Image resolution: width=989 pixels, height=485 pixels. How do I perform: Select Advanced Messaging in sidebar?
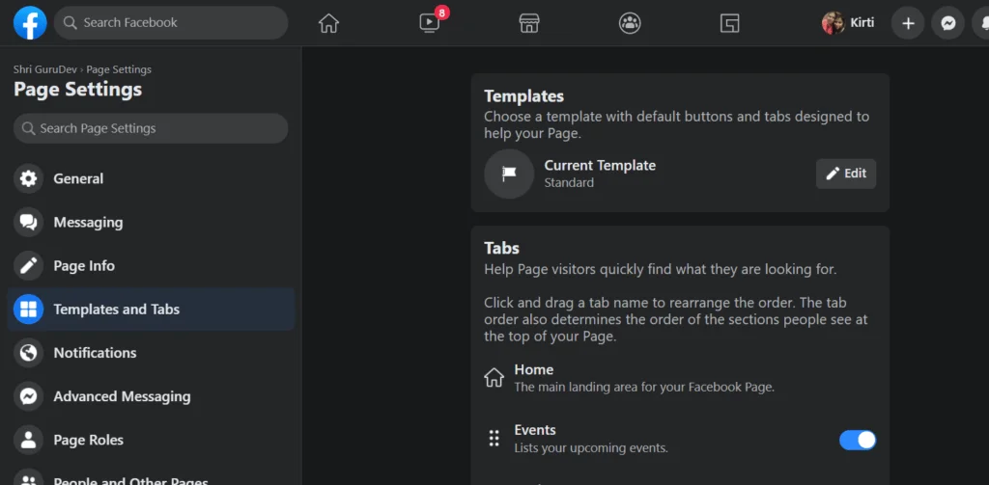pyautogui.click(x=122, y=396)
